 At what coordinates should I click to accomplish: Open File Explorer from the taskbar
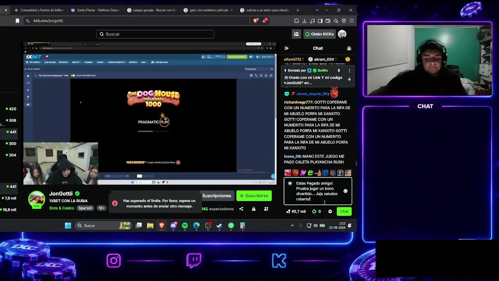point(150,226)
